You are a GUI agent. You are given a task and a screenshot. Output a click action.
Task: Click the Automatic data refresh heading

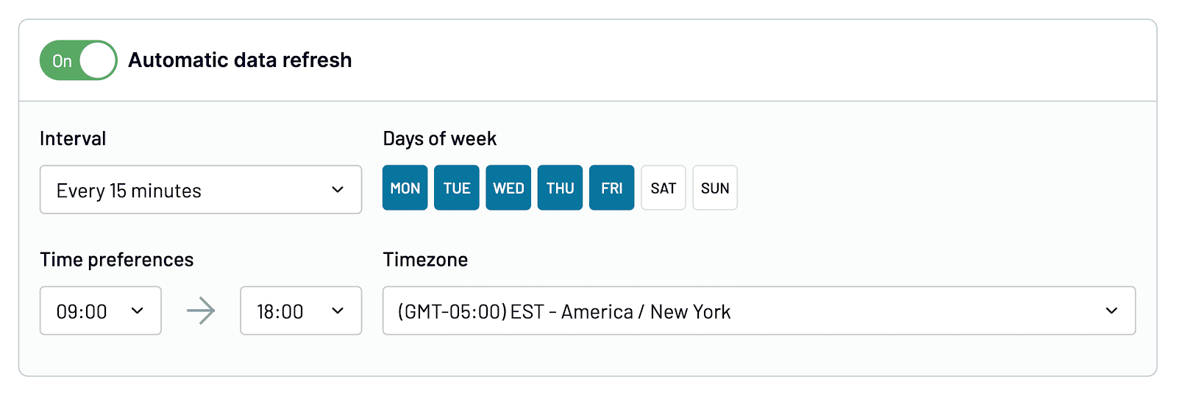(x=240, y=60)
